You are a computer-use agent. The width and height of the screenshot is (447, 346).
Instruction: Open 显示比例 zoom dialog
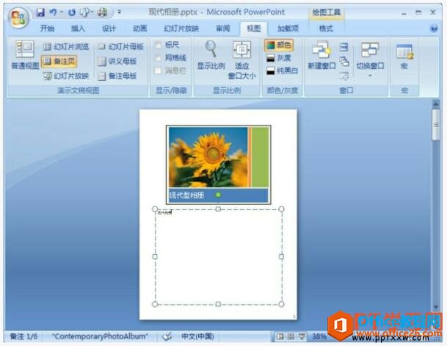pos(211,55)
